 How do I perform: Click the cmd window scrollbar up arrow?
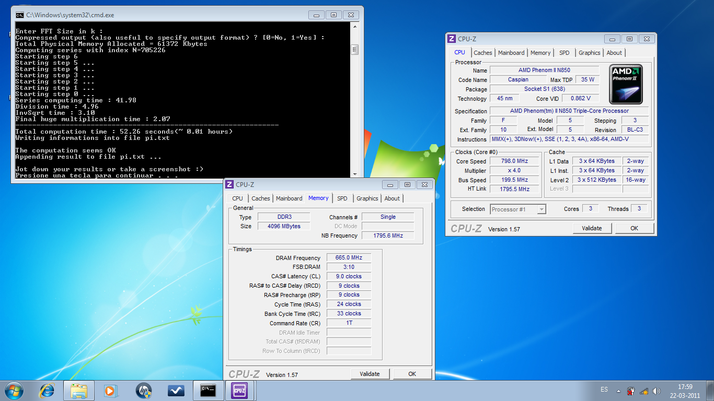[x=354, y=26]
